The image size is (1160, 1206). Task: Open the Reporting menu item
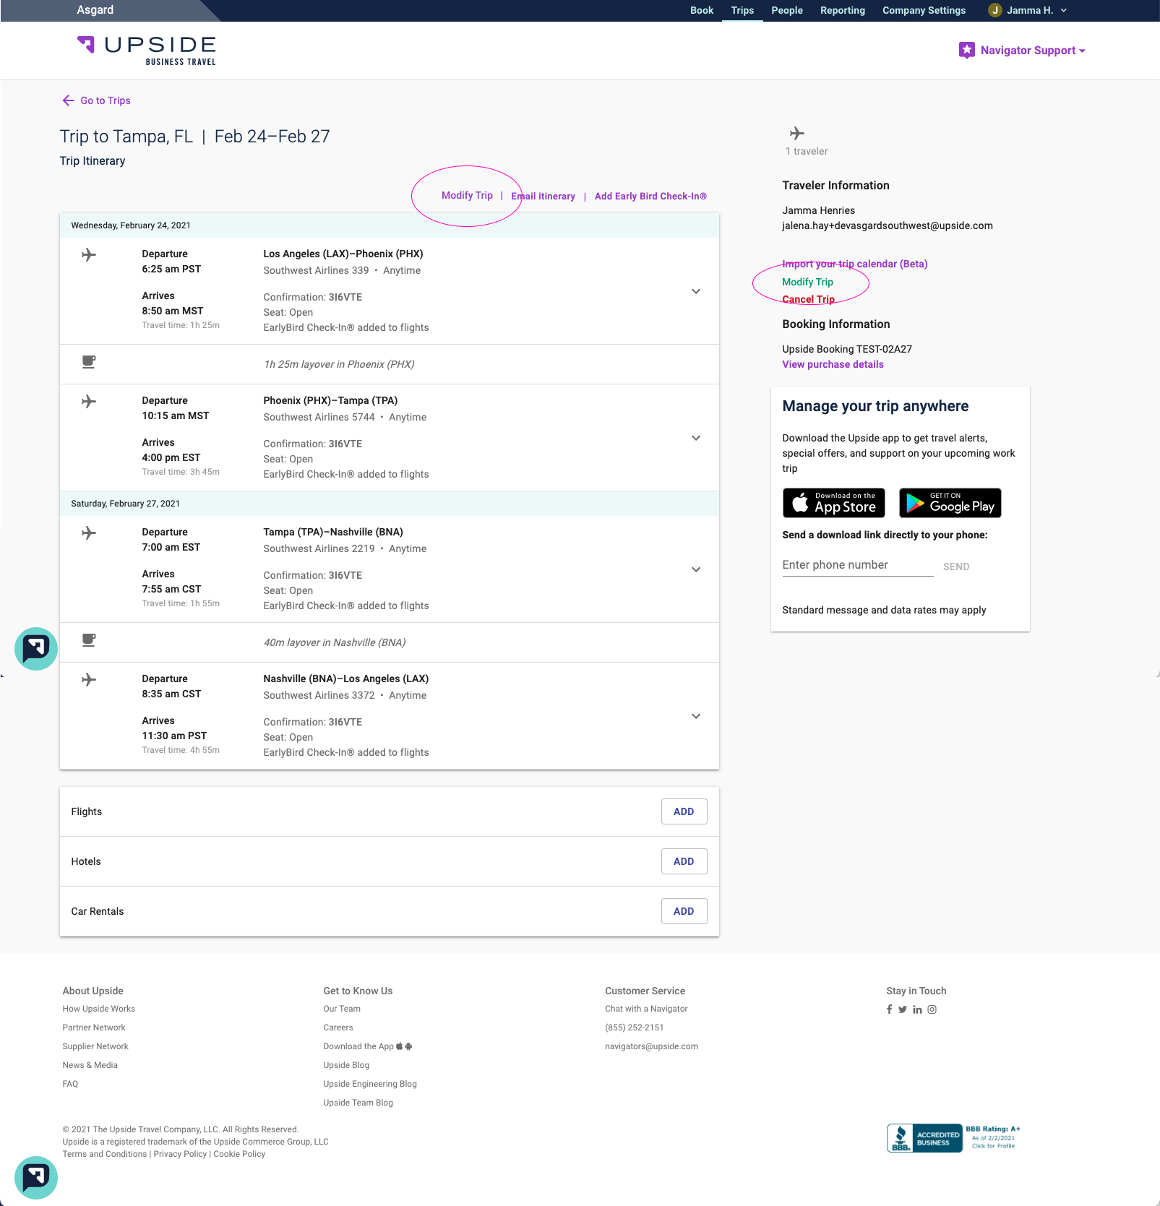843,10
